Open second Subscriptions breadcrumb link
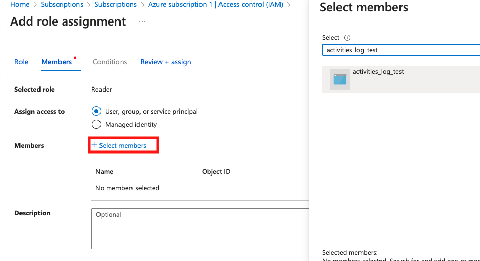 coord(115,4)
